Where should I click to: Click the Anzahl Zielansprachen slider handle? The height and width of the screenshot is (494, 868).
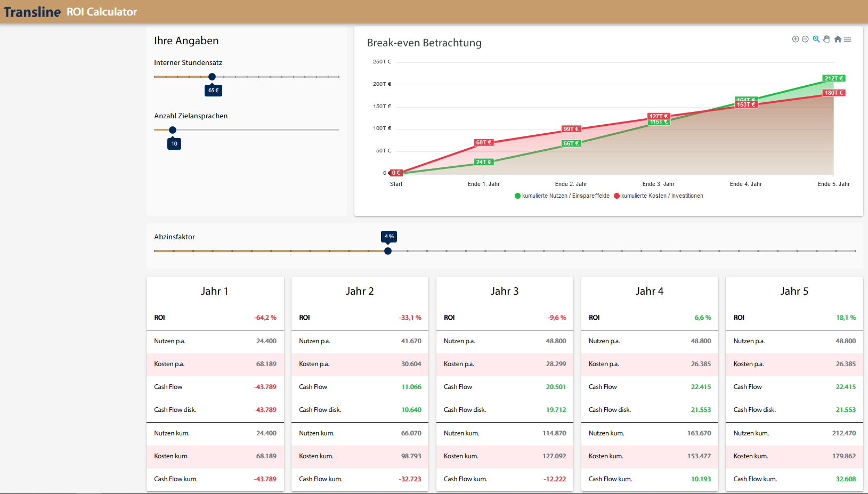pos(173,130)
